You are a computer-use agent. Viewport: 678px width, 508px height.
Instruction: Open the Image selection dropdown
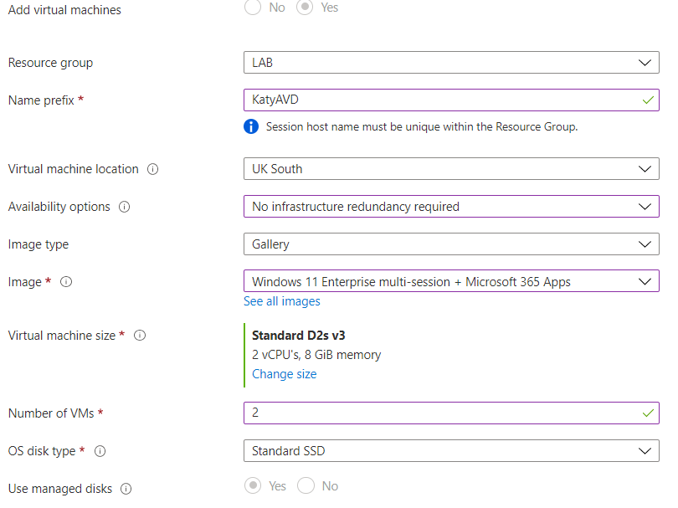point(451,282)
